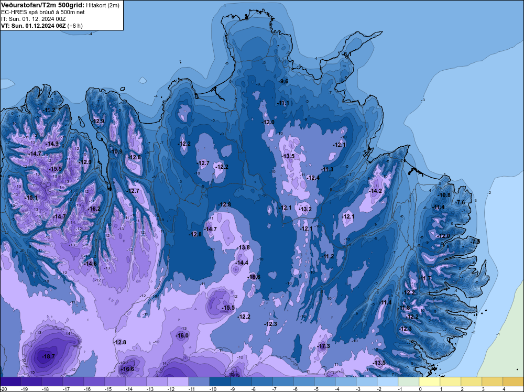Click the -13.8 temperature value
This screenshot has height=392, width=524.
243,248
